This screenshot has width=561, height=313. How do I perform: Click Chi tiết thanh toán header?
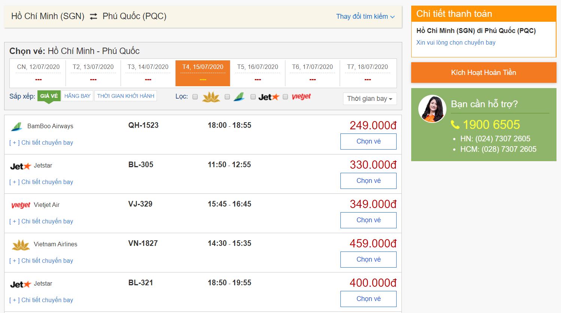tap(483, 14)
